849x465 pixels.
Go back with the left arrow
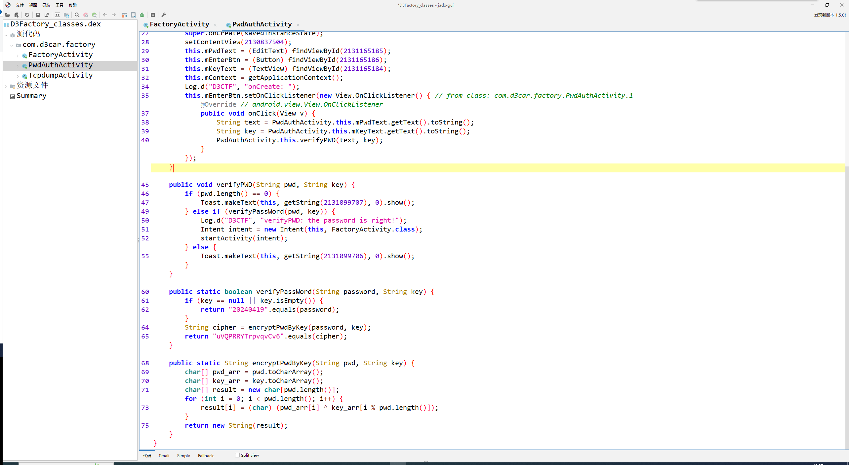tap(105, 15)
